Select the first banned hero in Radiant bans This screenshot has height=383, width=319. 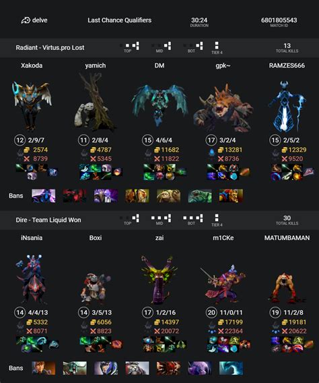[x=44, y=196]
